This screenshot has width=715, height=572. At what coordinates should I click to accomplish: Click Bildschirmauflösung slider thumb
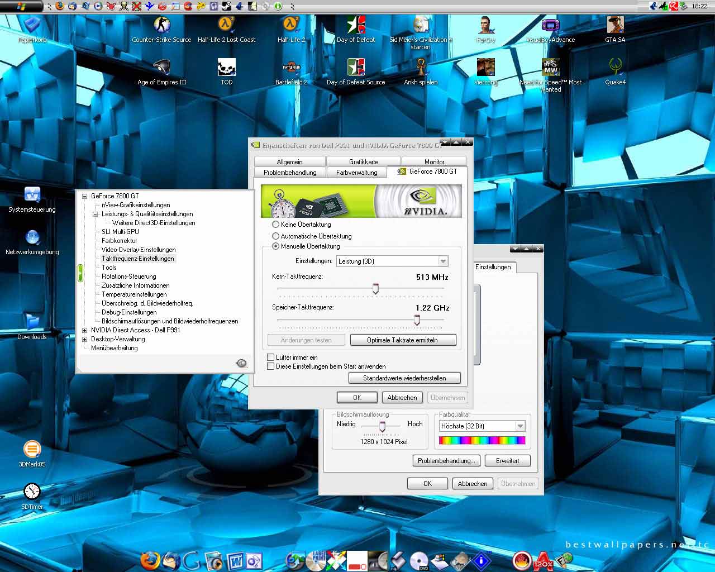tap(382, 427)
